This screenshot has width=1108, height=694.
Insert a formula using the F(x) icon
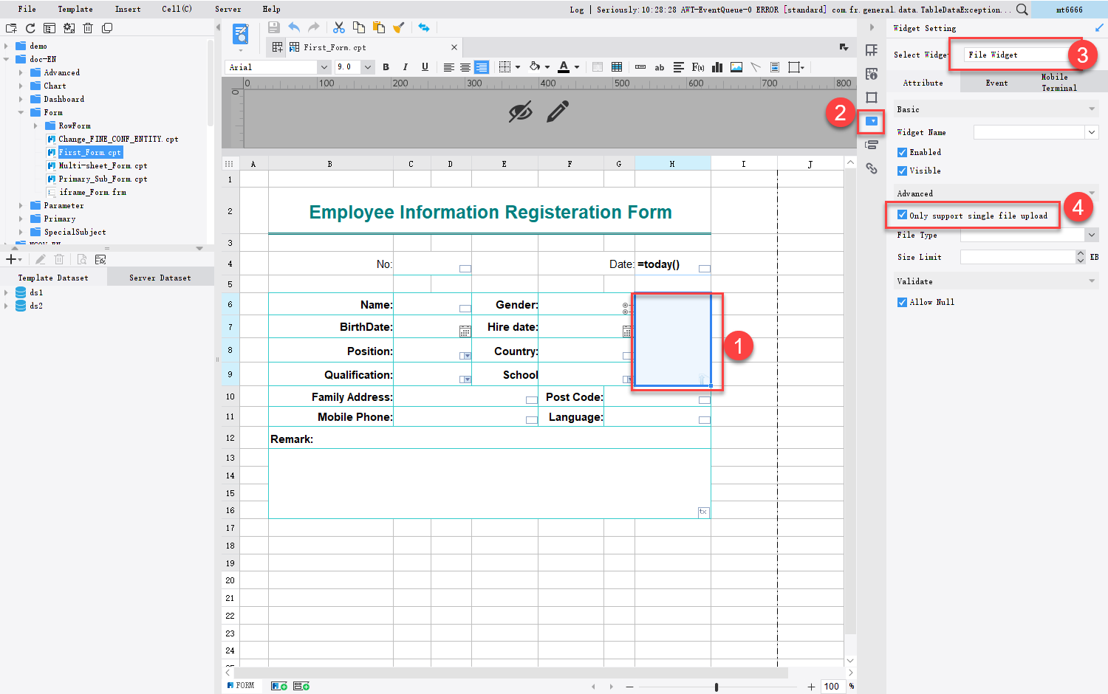[x=697, y=67]
